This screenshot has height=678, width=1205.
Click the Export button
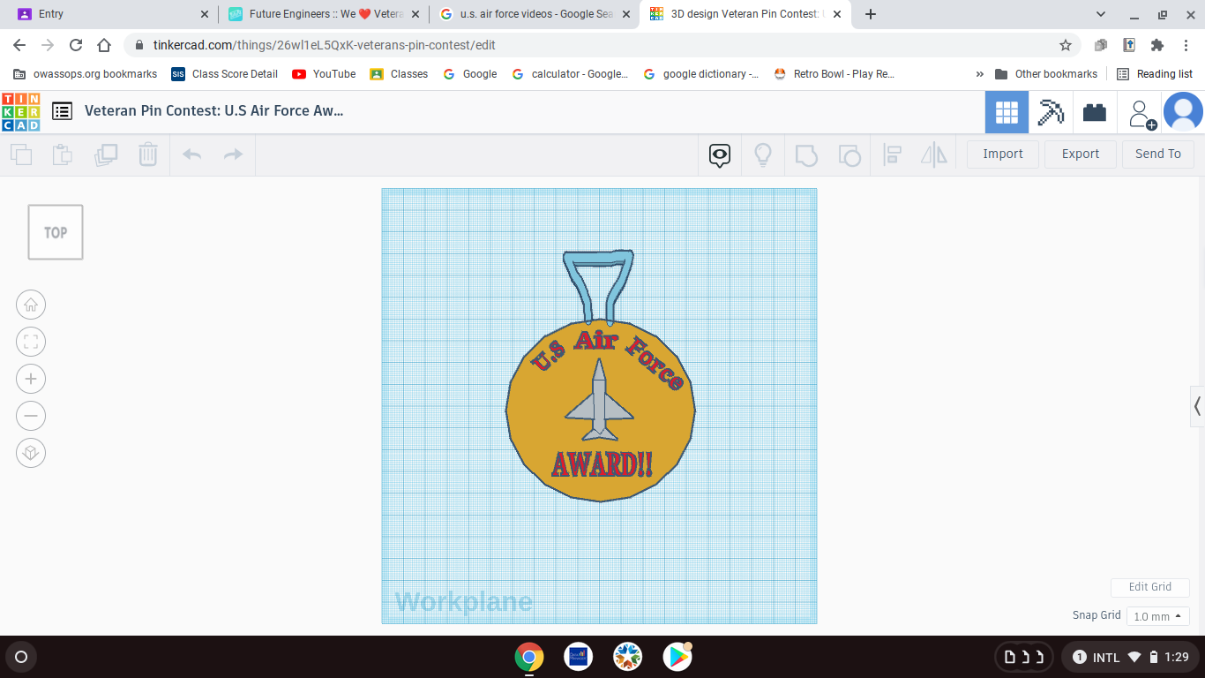coord(1081,154)
